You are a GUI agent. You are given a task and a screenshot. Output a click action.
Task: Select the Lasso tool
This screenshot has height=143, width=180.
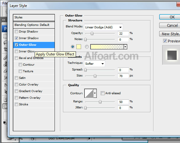pyautogui.click(x=5, y=43)
